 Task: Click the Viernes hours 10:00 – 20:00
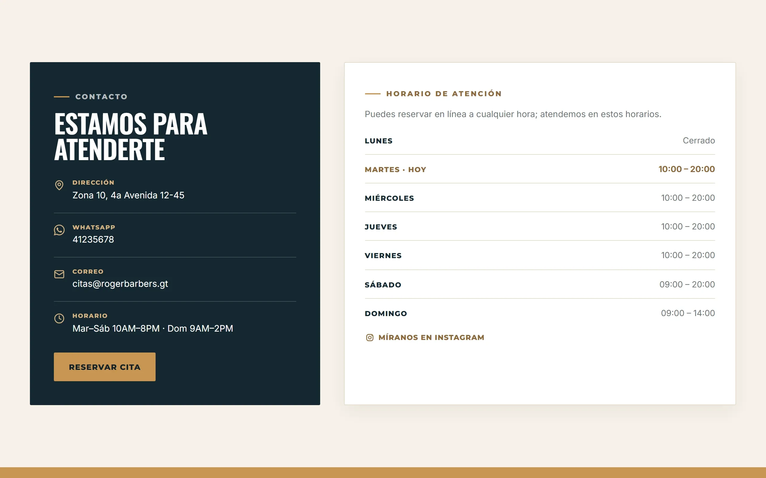click(x=688, y=255)
